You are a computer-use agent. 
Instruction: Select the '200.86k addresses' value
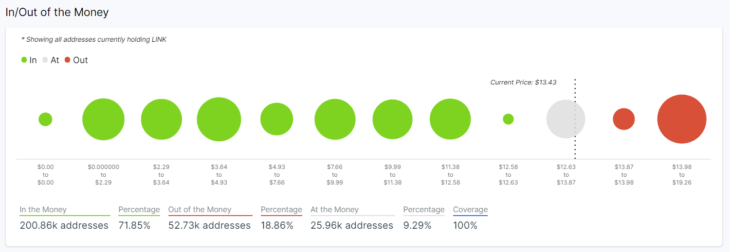click(64, 225)
